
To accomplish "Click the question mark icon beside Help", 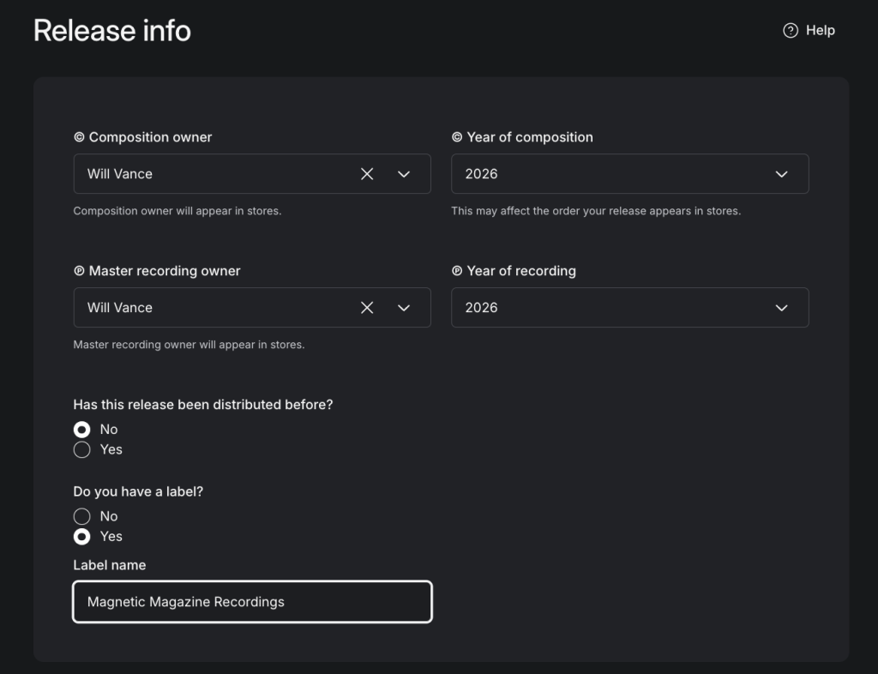I will 791,30.
